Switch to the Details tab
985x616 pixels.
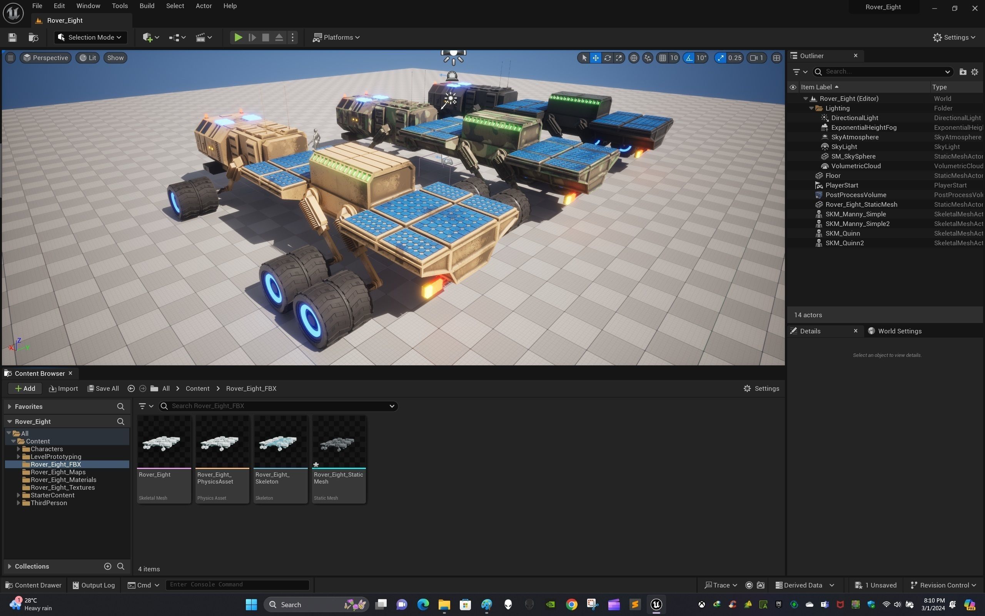810,331
